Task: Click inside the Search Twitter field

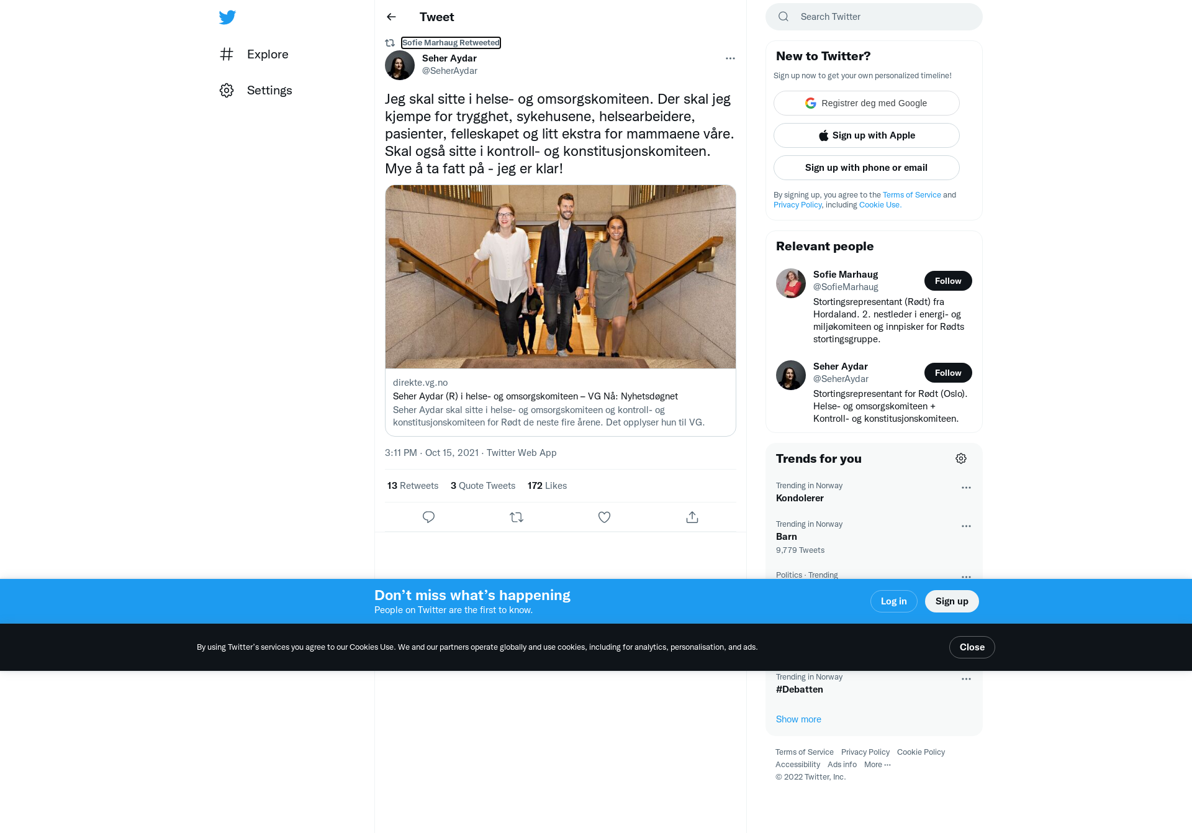Action: [874, 17]
